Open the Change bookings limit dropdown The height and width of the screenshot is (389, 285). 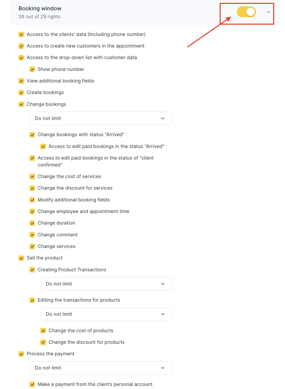tap(101, 118)
